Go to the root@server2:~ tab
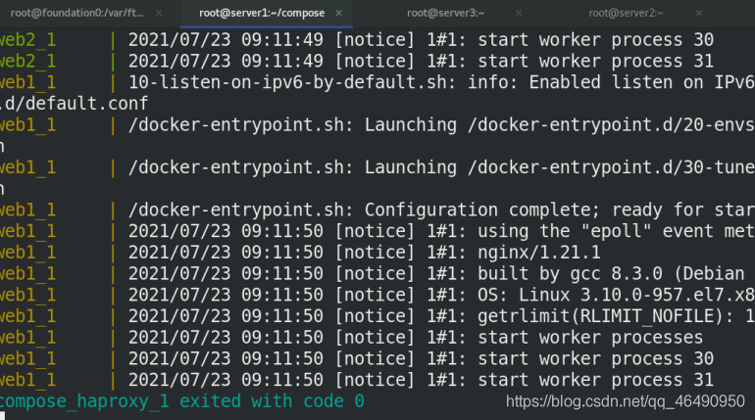755x420 pixels. (626, 13)
